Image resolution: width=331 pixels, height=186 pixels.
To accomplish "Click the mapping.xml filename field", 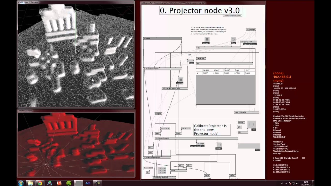I will 248,42.
